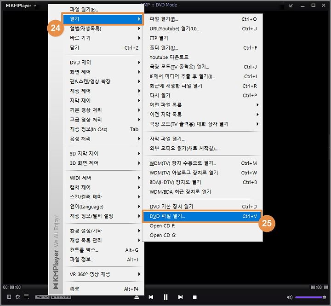Click the AC3 audio codec indicator
The height and width of the screenshot is (306, 331).
56,297
